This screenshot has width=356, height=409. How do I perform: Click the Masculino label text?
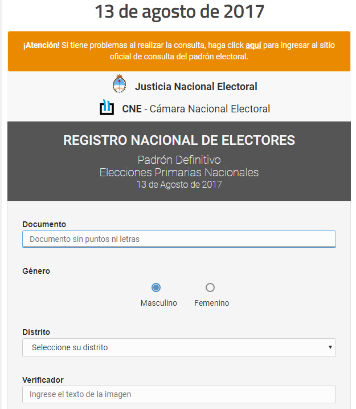click(x=158, y=303)
